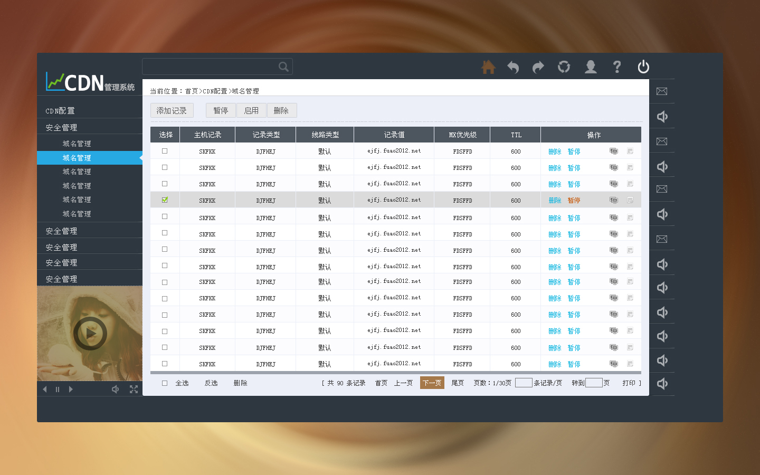The height and width of the screenshot is (475, 760).
Task: Expand video to fullscreen
Action: click(134, 389)
